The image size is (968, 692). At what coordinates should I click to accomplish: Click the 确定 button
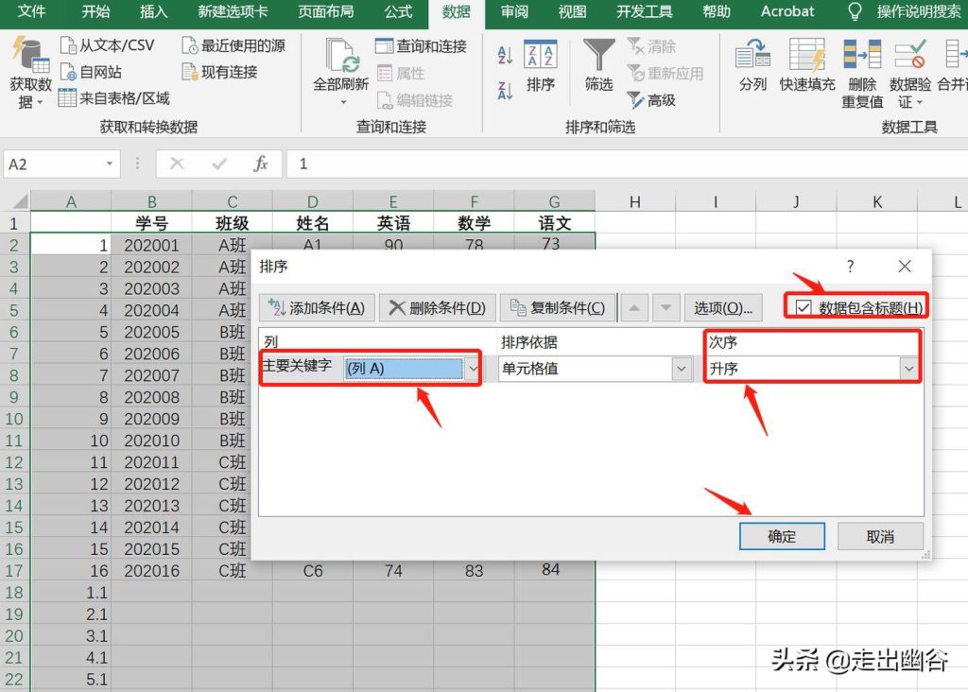click(x=782, y=536)
